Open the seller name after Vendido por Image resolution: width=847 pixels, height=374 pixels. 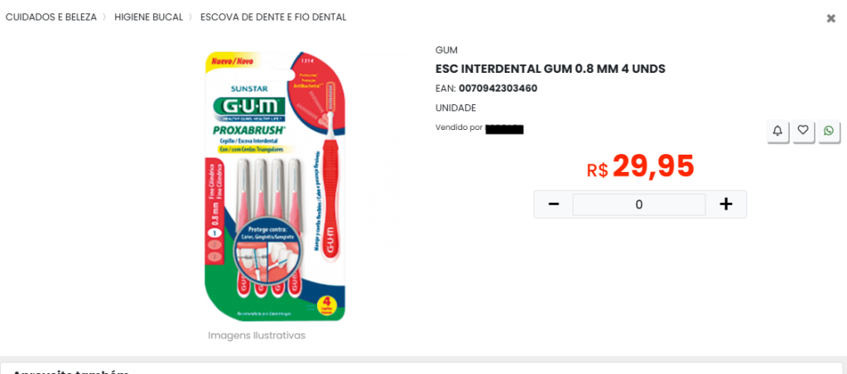point(504,129)
